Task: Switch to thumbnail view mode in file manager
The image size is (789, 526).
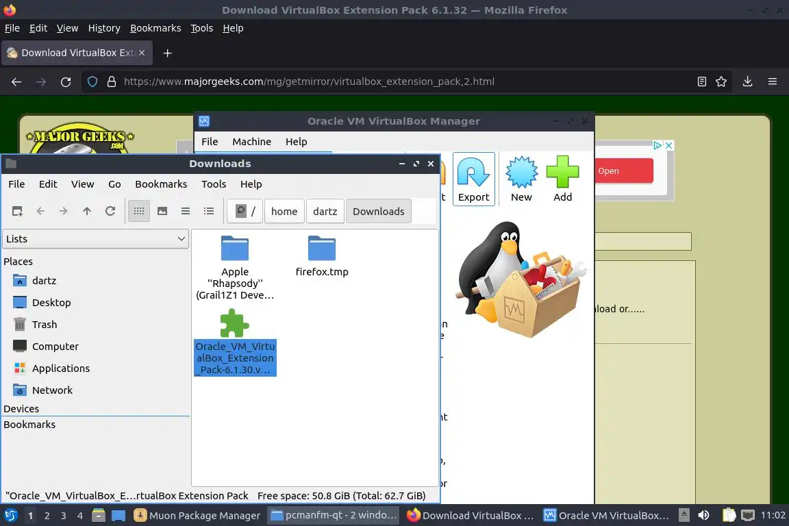Action: coord(162,212)
